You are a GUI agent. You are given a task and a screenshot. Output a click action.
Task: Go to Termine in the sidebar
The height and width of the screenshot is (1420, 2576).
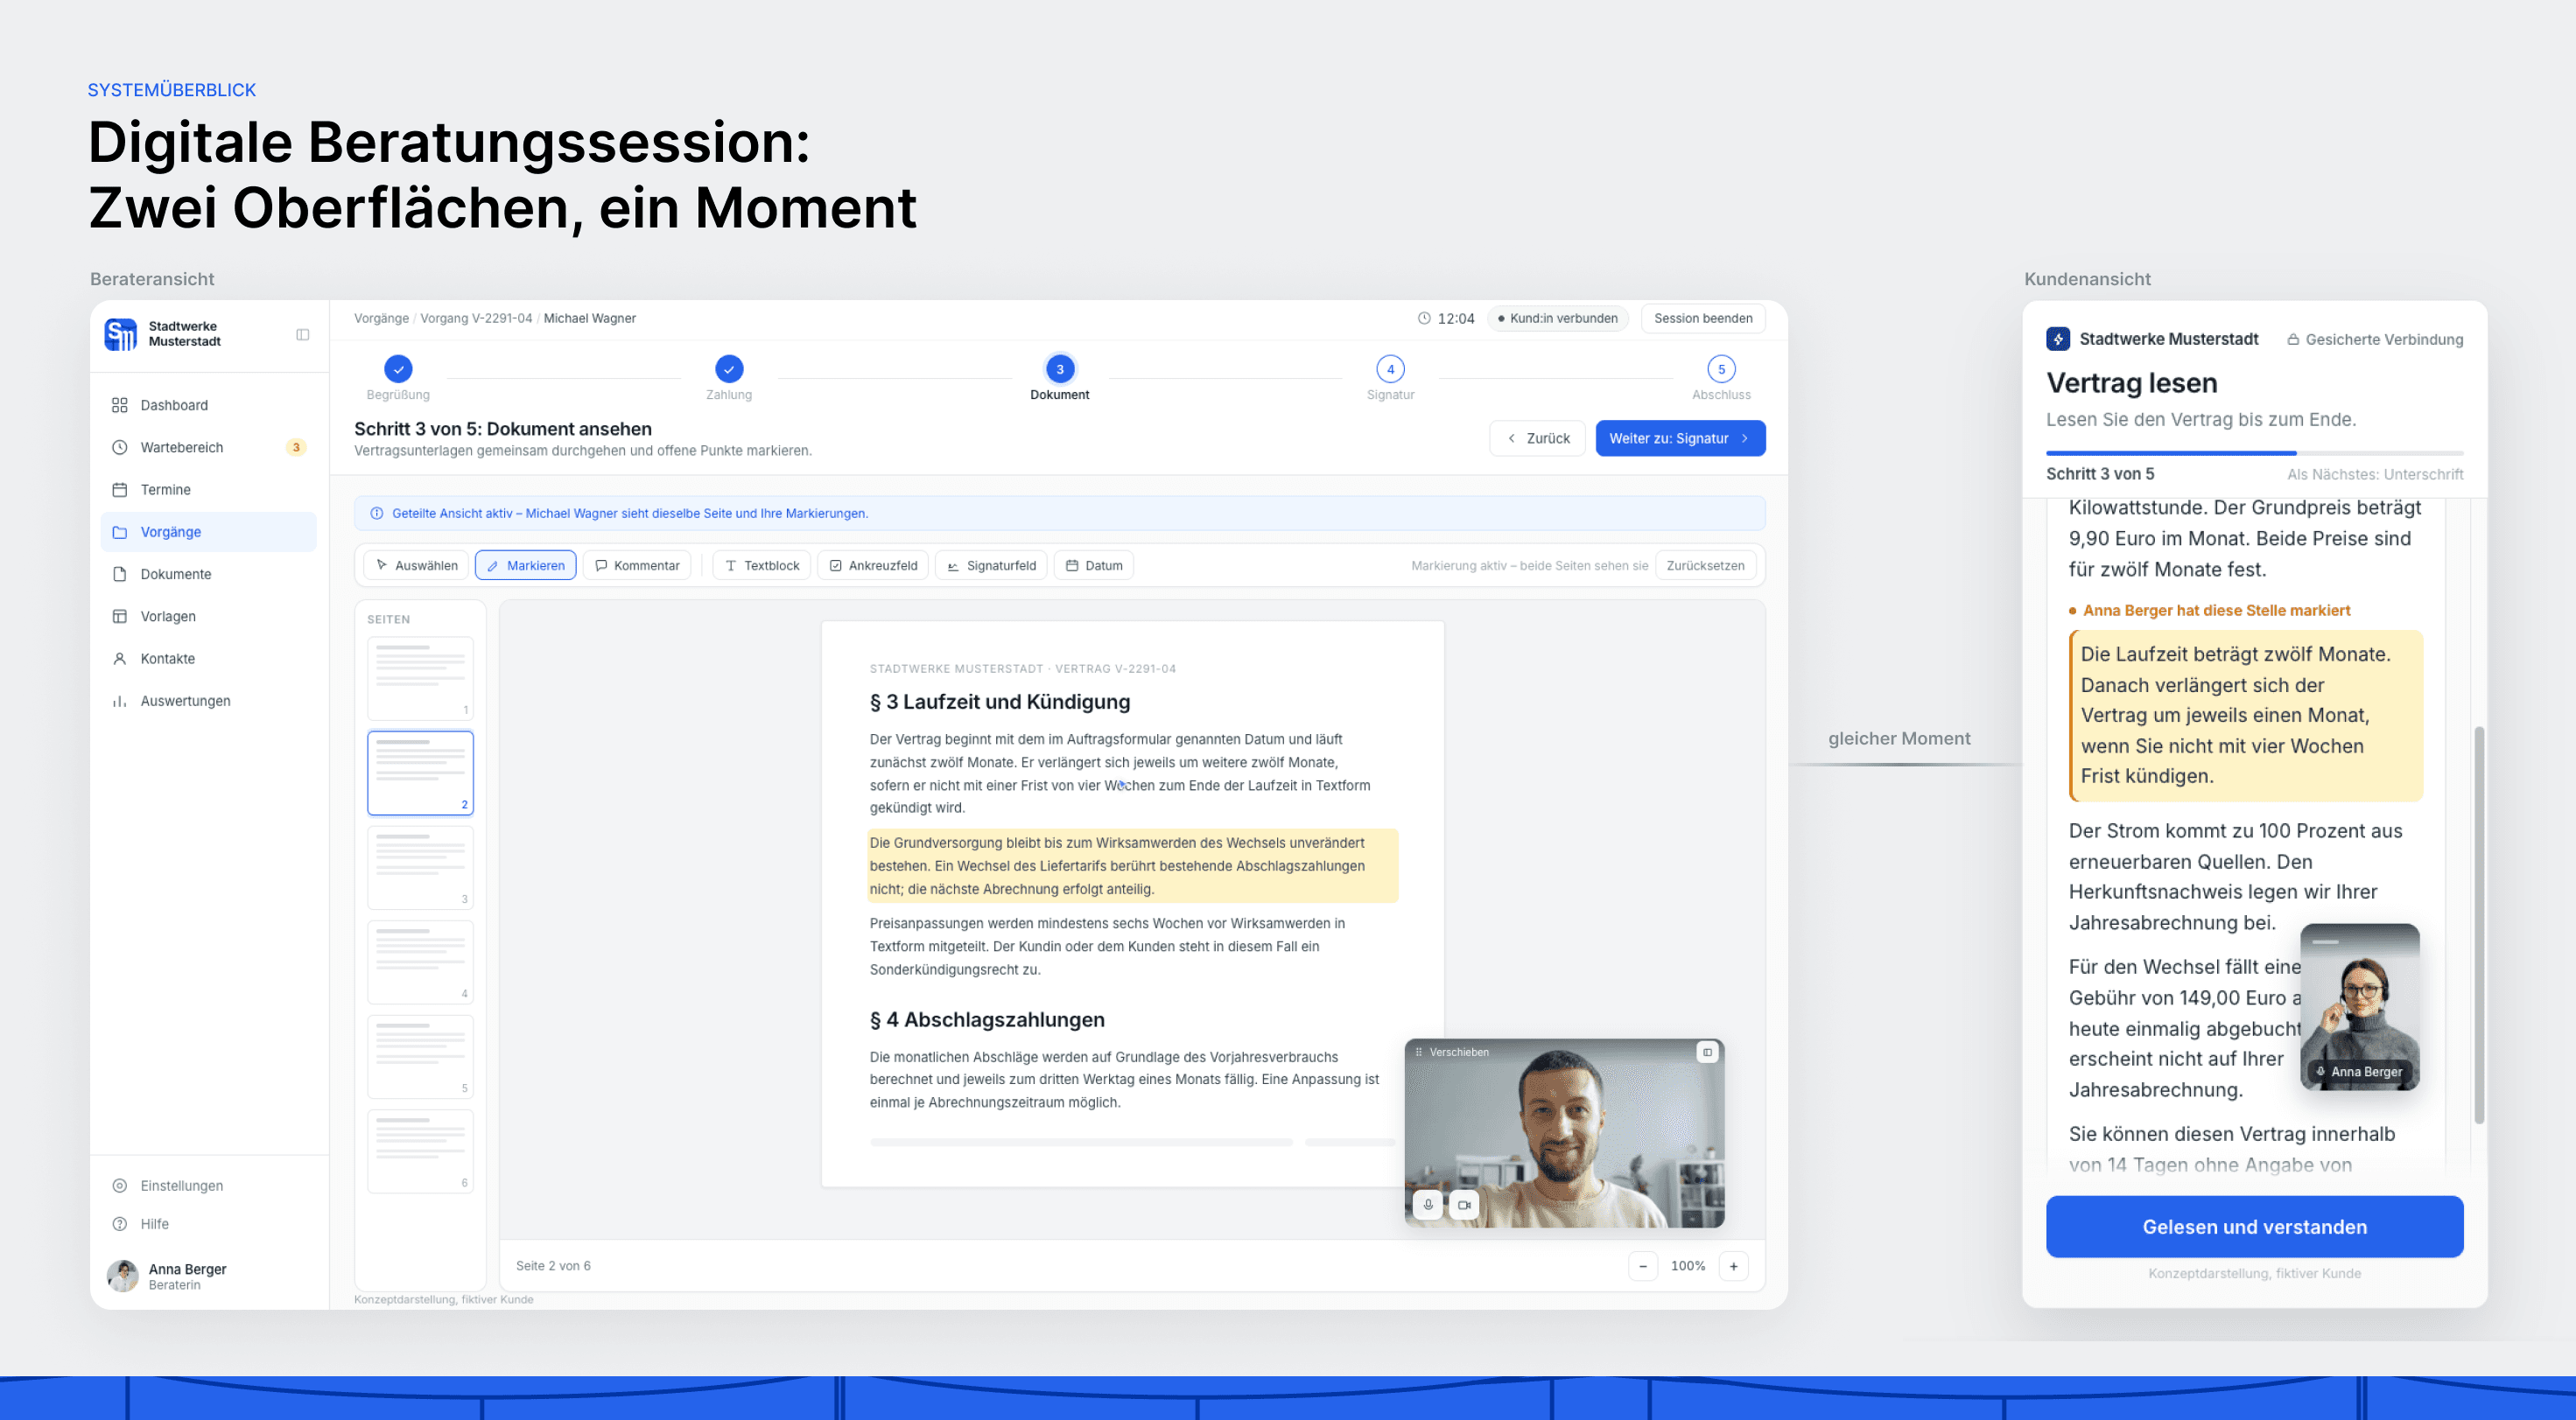tap(208, 490)
